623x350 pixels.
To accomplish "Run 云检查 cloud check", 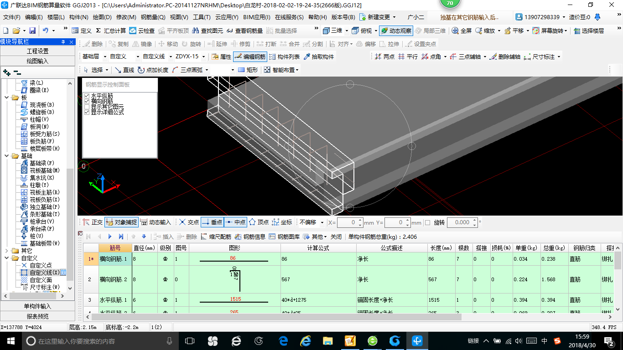I will point(142,31).
